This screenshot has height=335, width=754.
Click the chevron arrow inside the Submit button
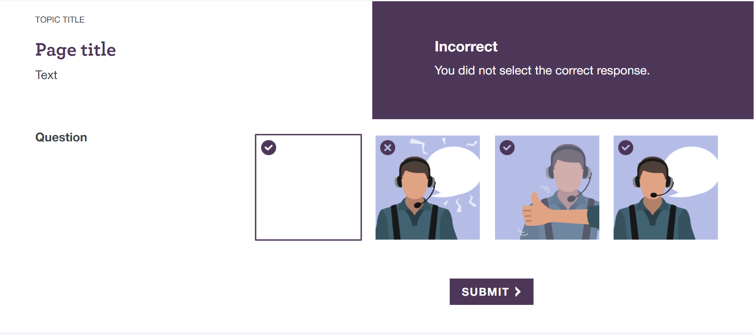point(518,292)
